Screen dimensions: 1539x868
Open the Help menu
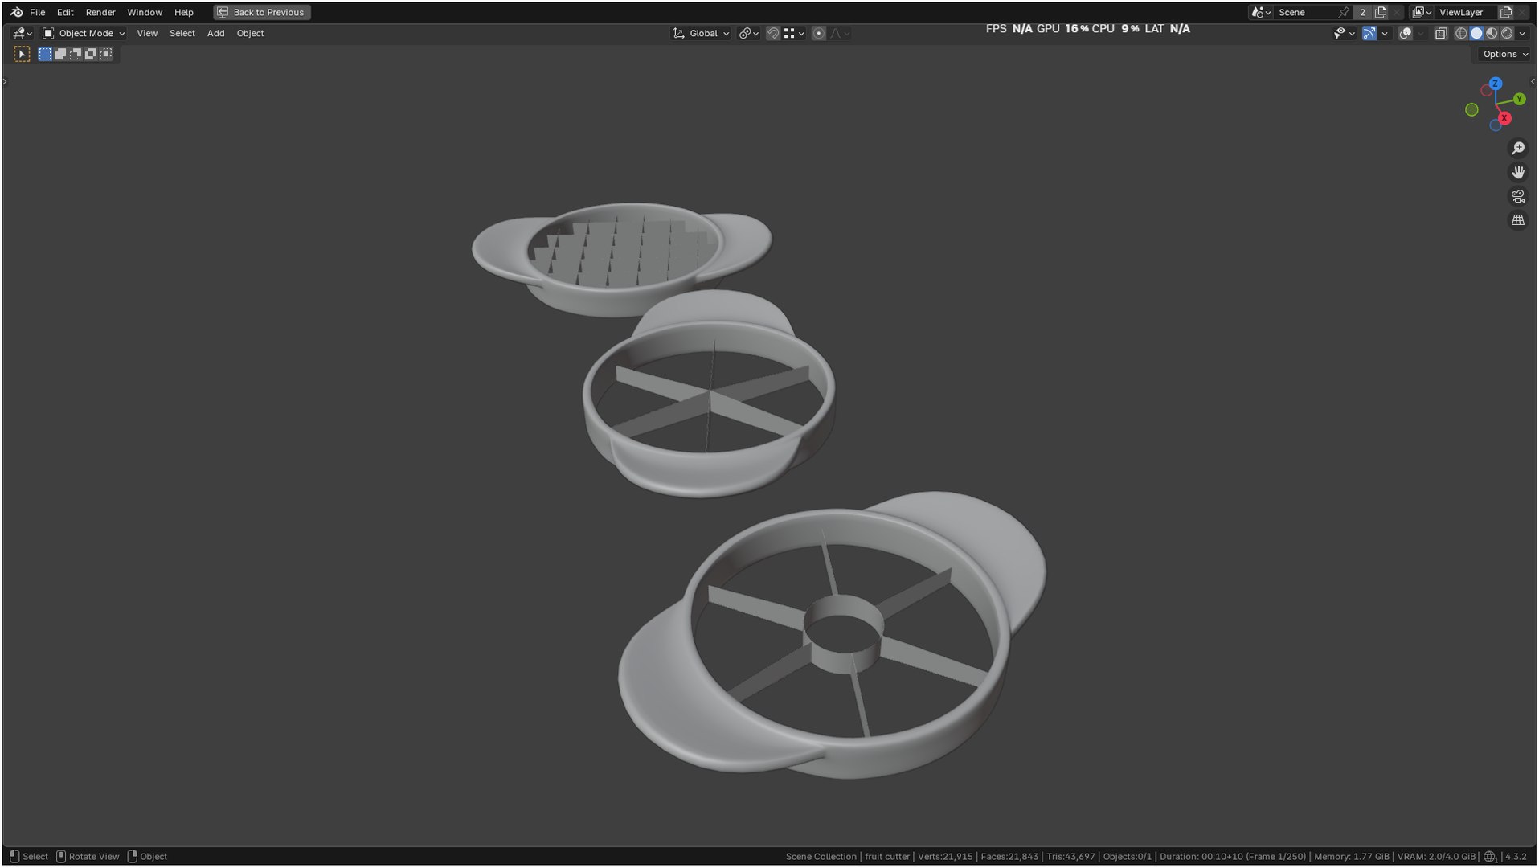184,12
